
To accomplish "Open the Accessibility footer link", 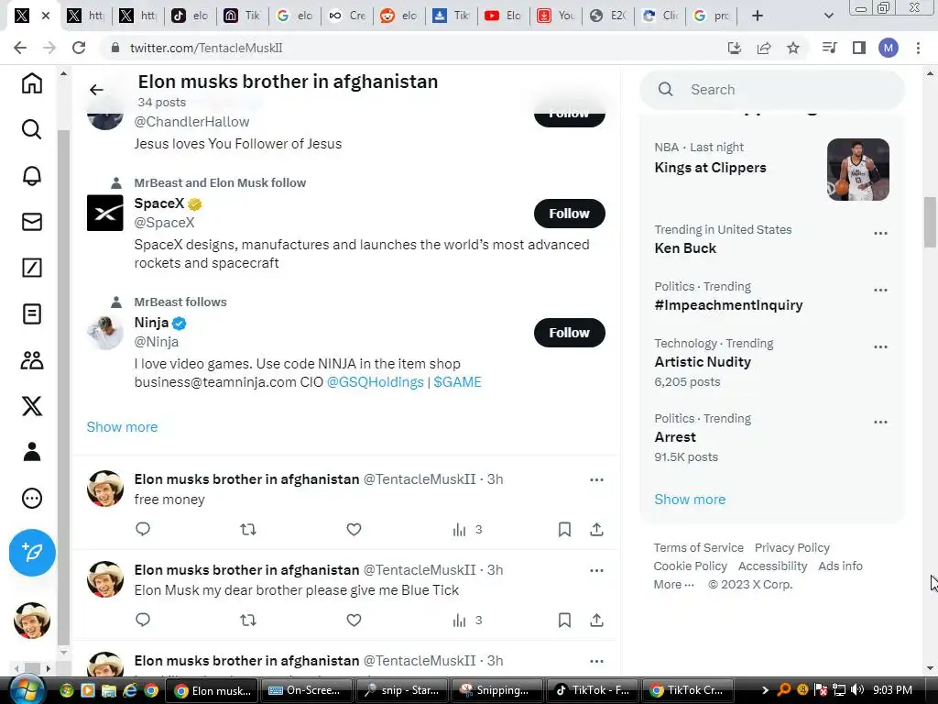I will pos(772,566).
